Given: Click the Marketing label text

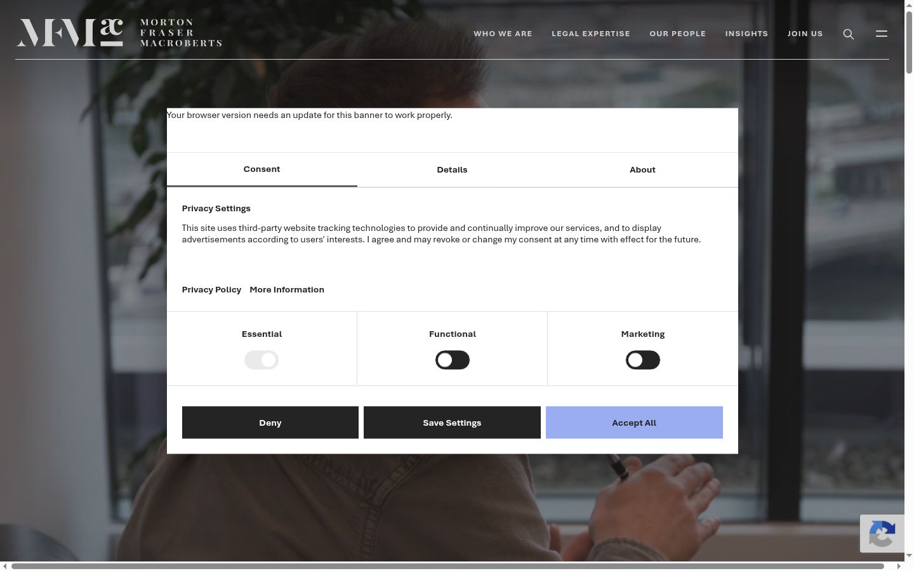Looking at the screenshot, I should pos(643,334).
